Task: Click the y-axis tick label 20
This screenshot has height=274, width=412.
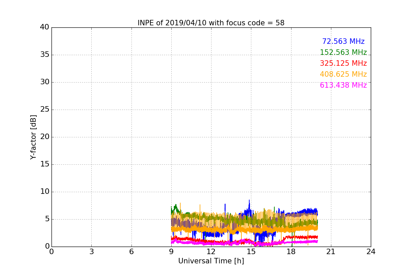Action: pos(44,137)
